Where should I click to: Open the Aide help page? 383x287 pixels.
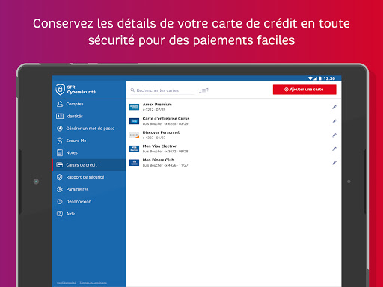click(89, 214)
